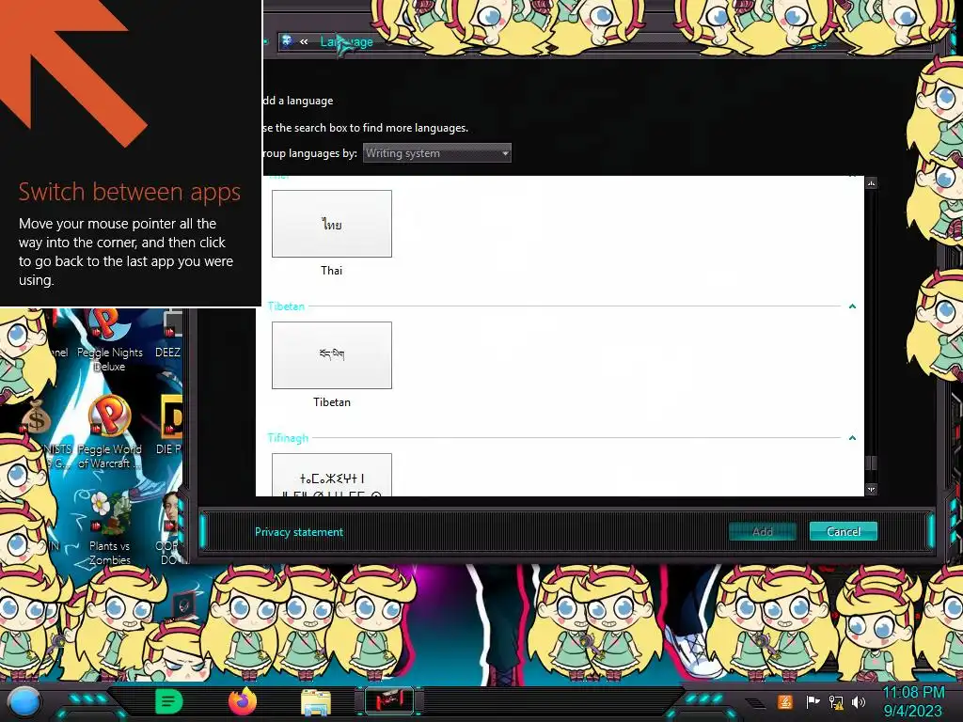Launch Firefox from the taskbar
This screenshot has height=722, width=963.
(243, 701)
